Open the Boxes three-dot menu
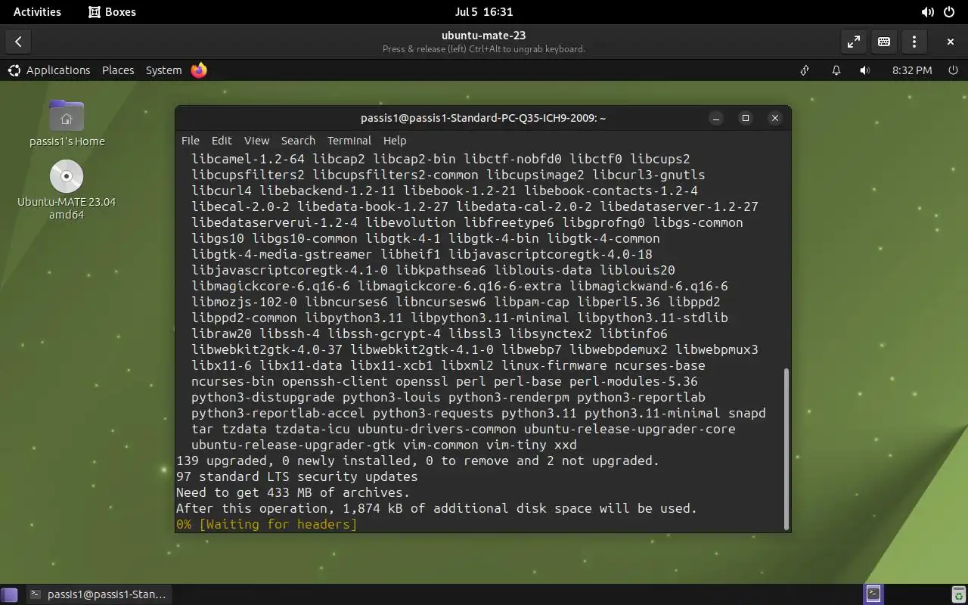Image resolution: width=968 pixels, height=605 pixels. [914, 42]
